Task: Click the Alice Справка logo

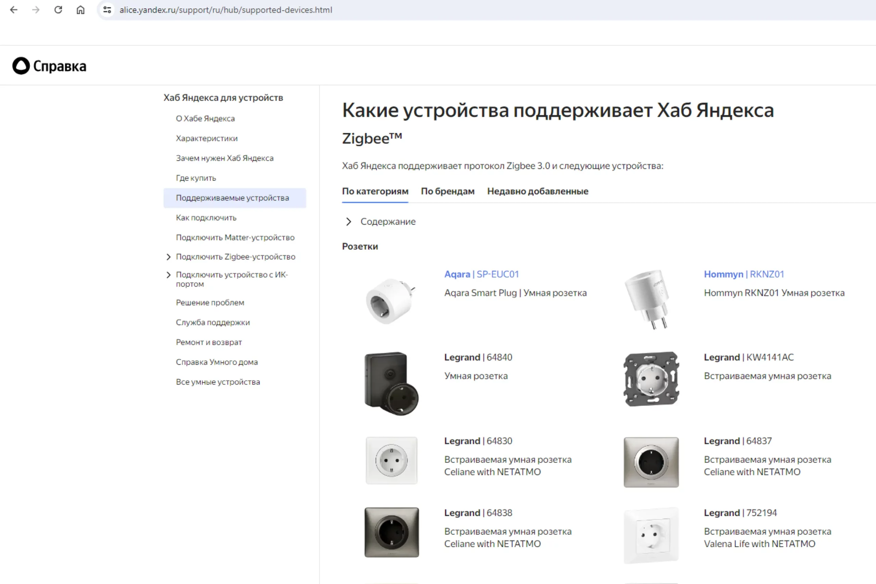Action: click(x=49, y=66)
